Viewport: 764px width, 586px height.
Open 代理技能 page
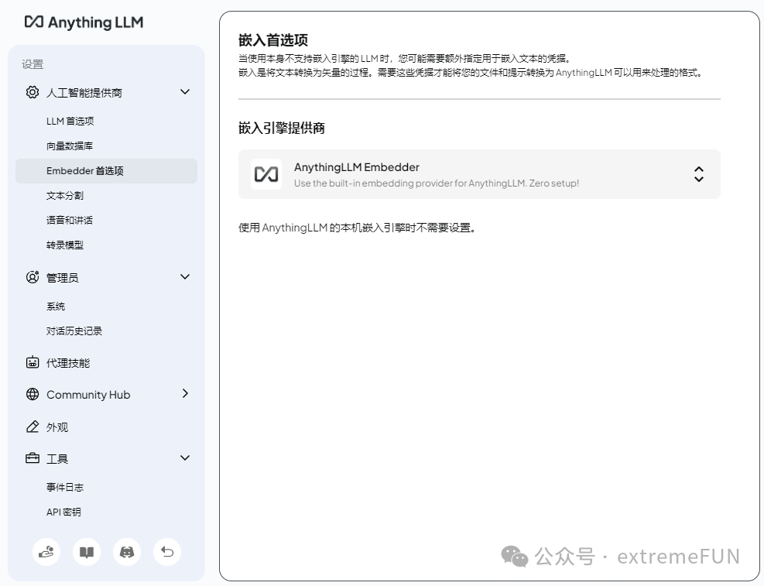[68, 363]
